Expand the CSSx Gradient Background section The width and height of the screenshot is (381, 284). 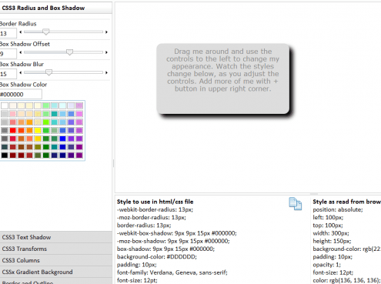click(56, 272)
